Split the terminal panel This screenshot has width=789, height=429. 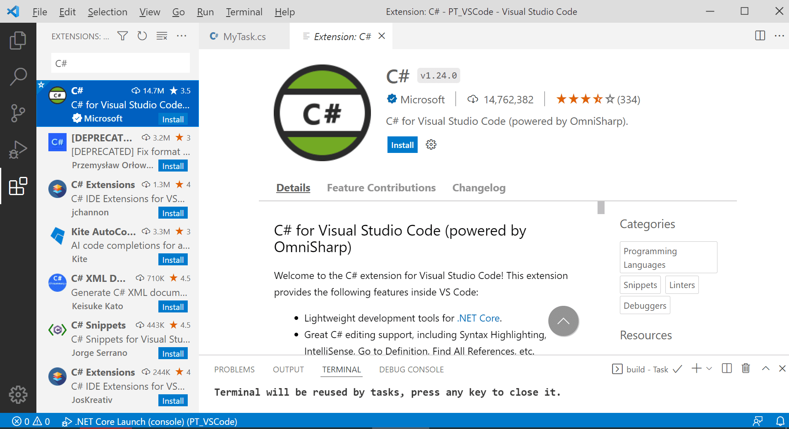tap(727, 368)
